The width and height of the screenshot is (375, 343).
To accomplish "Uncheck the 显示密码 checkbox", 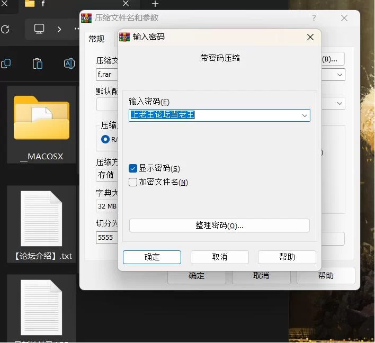I will (x=133, y=168).
